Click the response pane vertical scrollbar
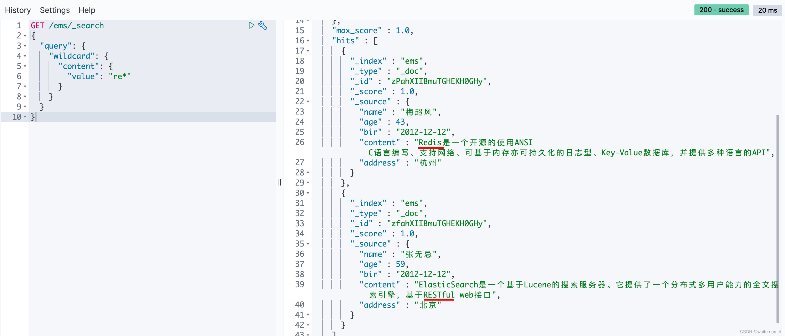The height and width of the screenshot is (336, 785). (777, 219)
